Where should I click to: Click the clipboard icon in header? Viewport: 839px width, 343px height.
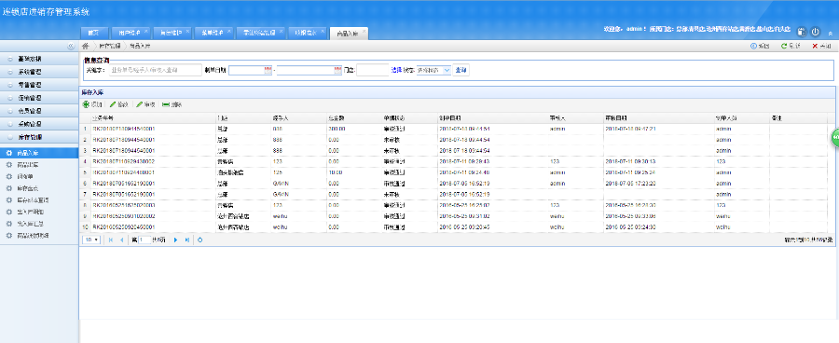tap(802, 32)
